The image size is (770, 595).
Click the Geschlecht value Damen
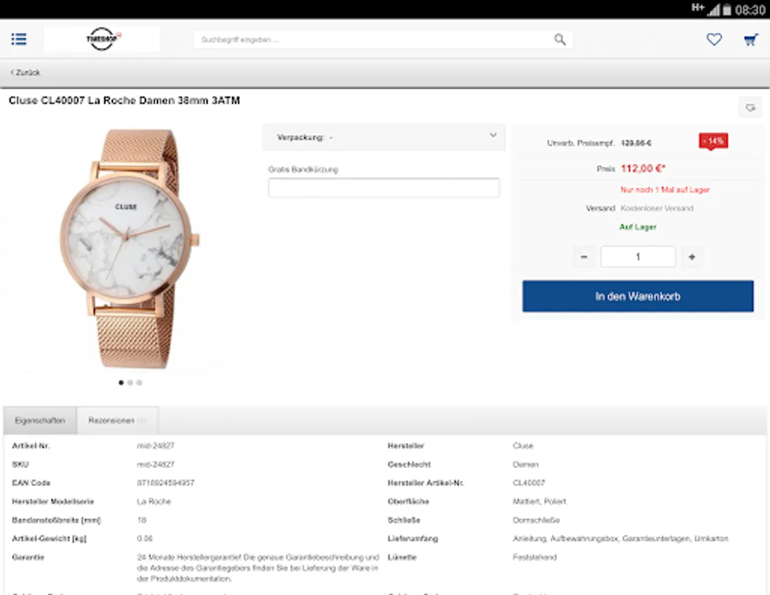[x=525, y=464]
